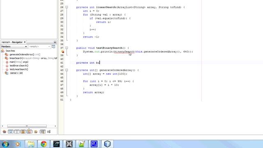Toggle Show Static Members filter button

pyautogui.click(x=17, y=132)
